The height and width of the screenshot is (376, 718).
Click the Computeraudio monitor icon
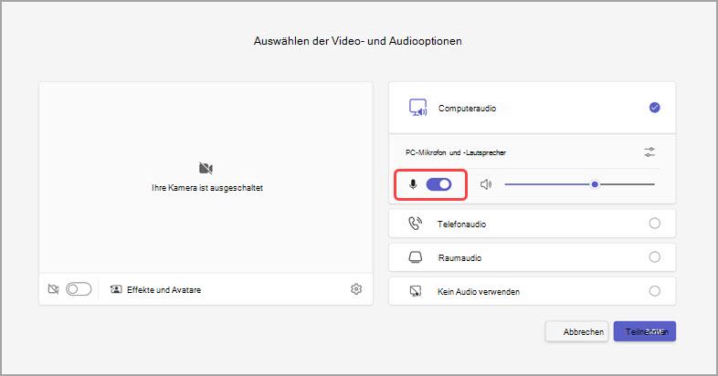point(417,108)
